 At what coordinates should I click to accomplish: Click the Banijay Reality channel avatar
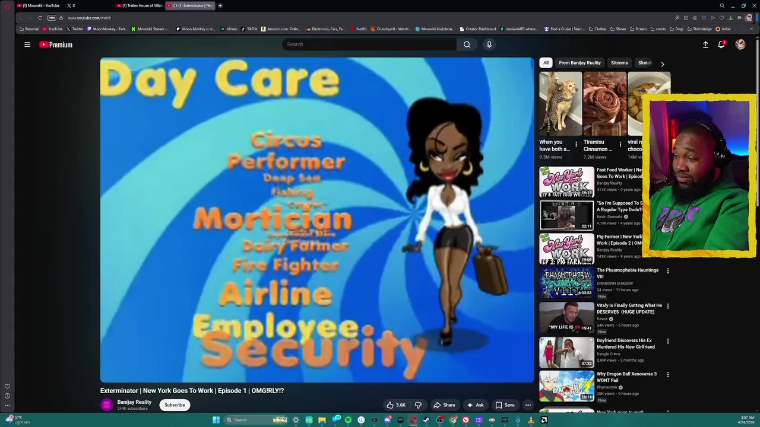click(107, 405)
